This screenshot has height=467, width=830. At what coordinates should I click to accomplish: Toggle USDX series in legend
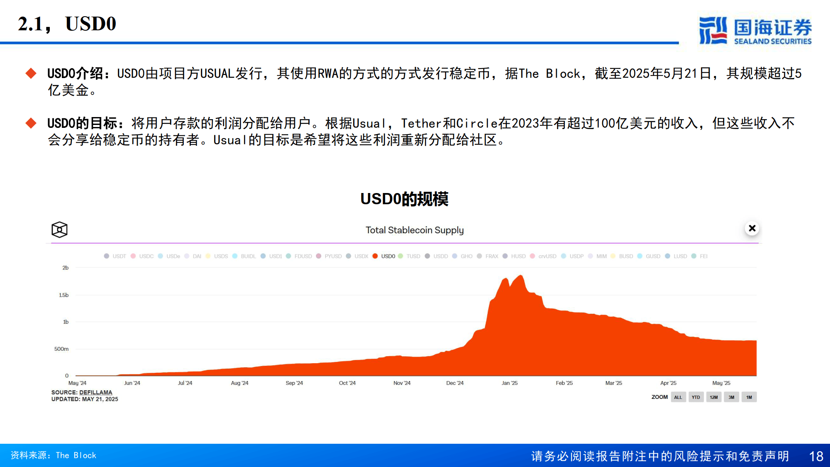(x=357, y=256)
